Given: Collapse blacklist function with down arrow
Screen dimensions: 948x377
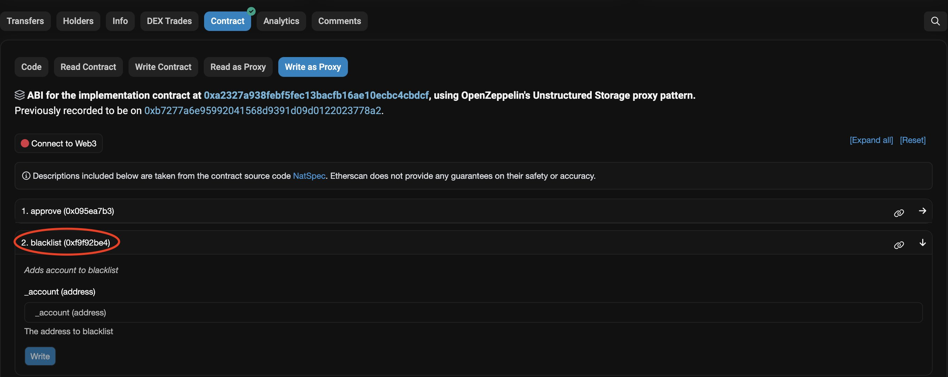Looking at the screenshot, I should (922, 242).
